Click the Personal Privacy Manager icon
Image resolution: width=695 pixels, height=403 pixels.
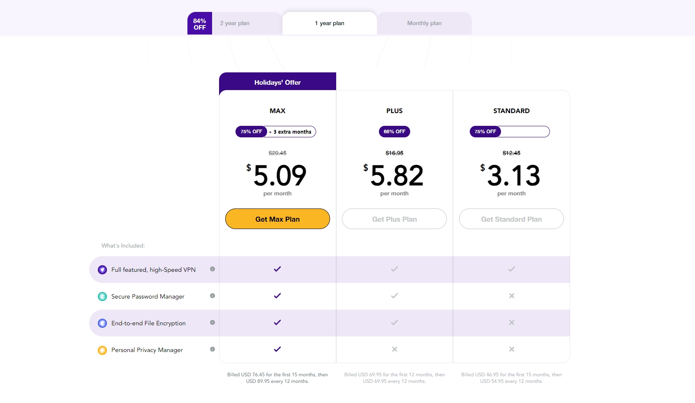(x=102, y=350)
